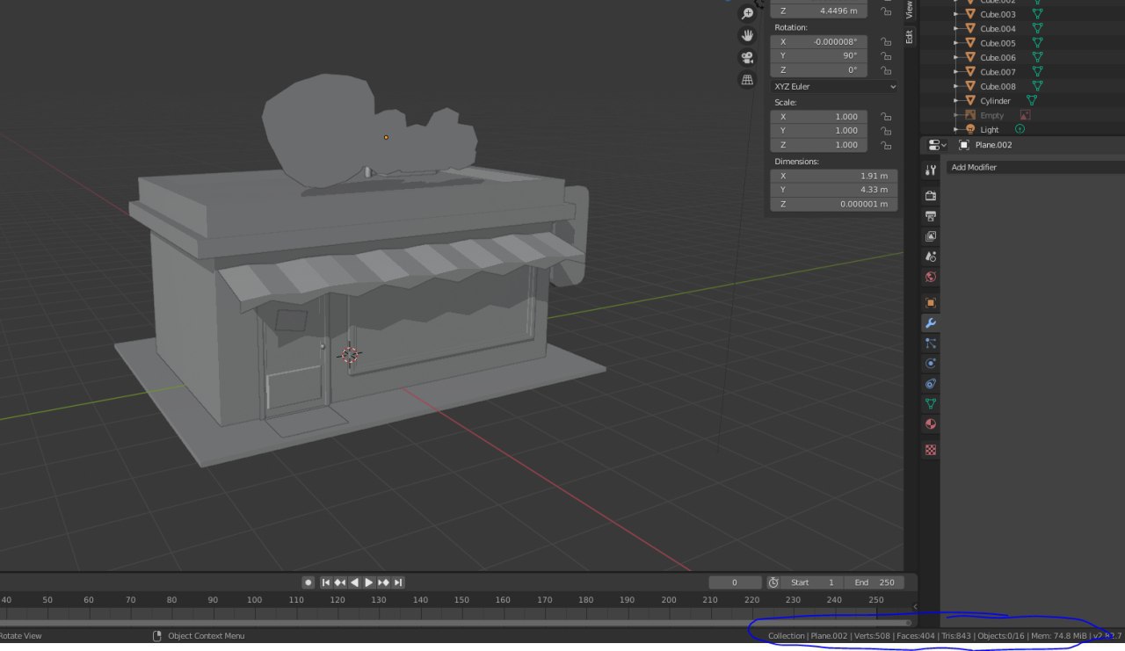Expand Cylinder in outliner
The image size is (1125, 651).
956,101
